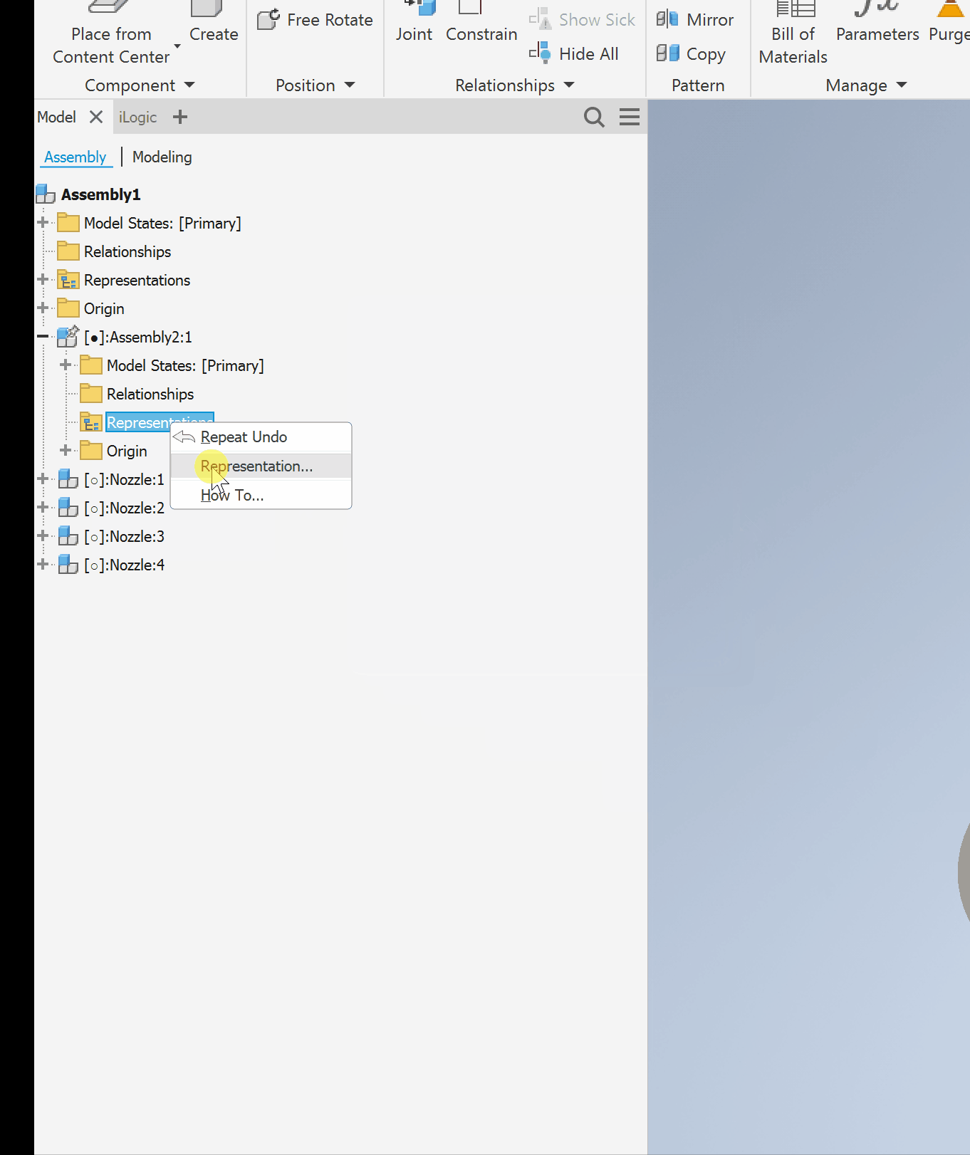The image size is (970, 1155).
Task: Expand Origin under Assembly2:1
Action: (66, 450)
